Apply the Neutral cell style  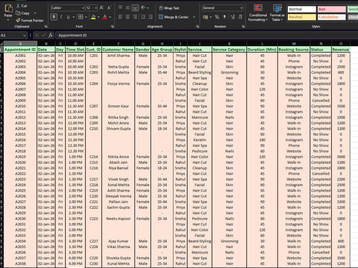pos(301,17)
